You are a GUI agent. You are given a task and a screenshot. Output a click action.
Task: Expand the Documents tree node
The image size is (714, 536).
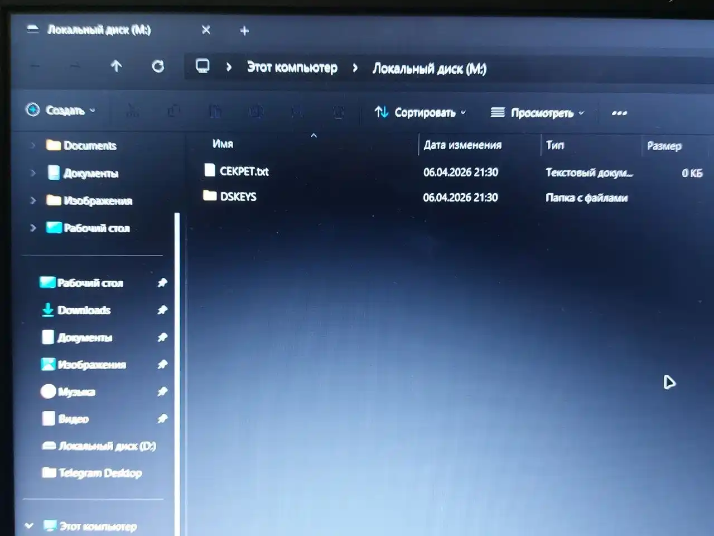point(33,145)
